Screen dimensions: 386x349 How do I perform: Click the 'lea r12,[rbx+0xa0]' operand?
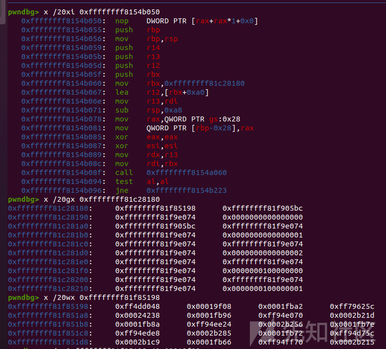point(178,92)
